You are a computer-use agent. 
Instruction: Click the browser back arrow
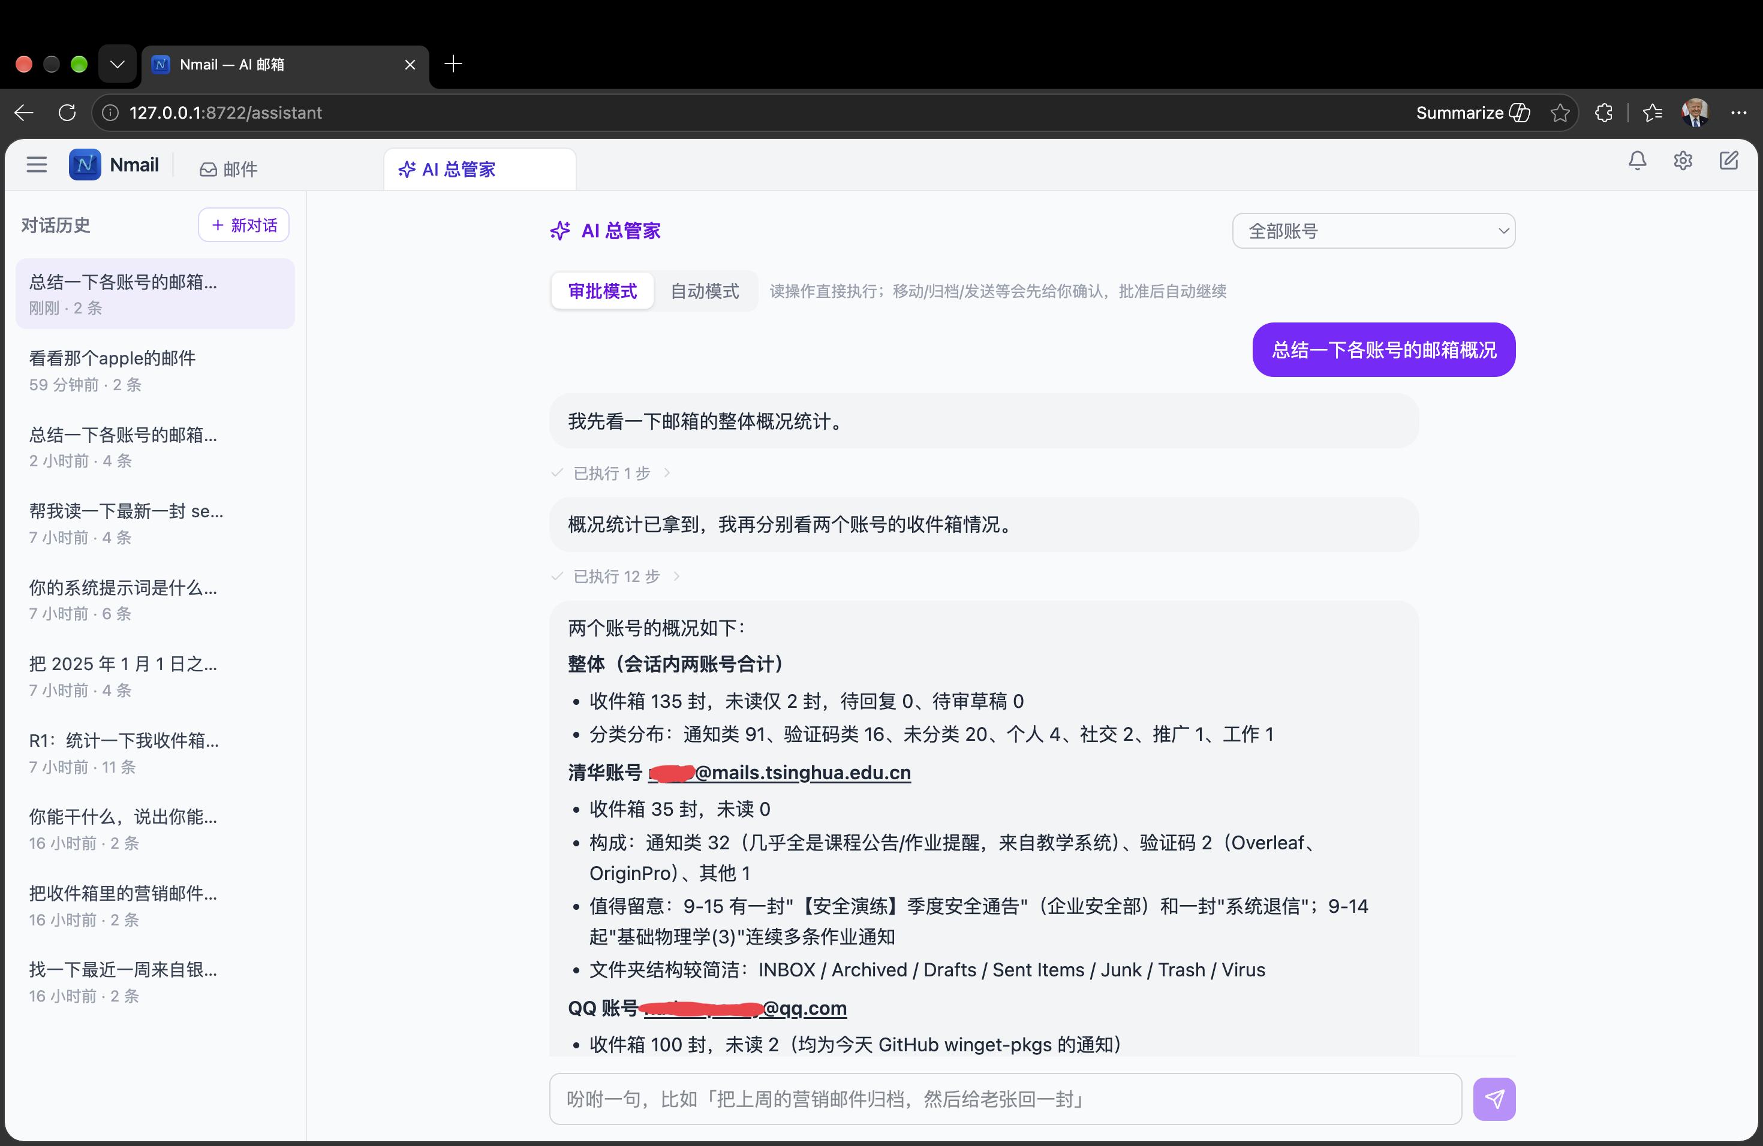tap(24, 113)
